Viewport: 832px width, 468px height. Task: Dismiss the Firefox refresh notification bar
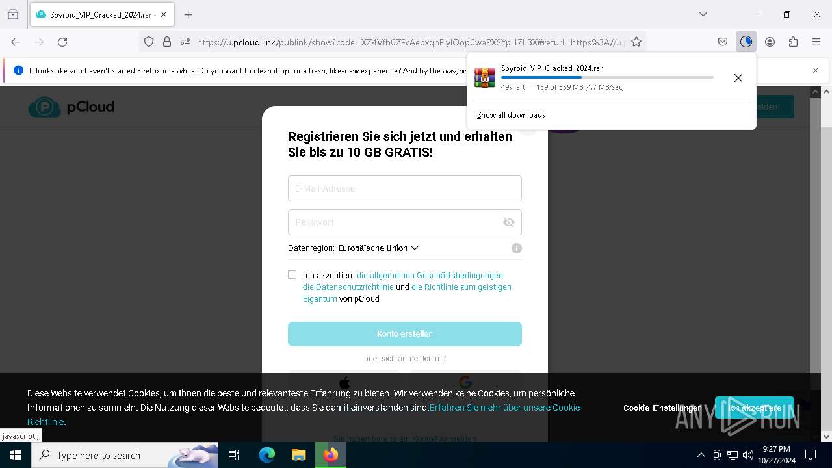click(816, 70)
